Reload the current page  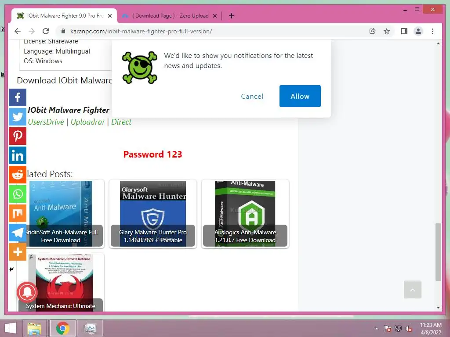point(46,31)
